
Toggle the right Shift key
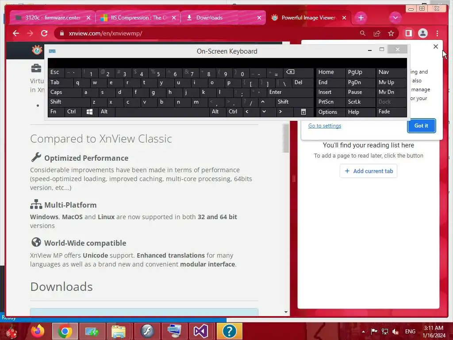click(x=294, y=102)
